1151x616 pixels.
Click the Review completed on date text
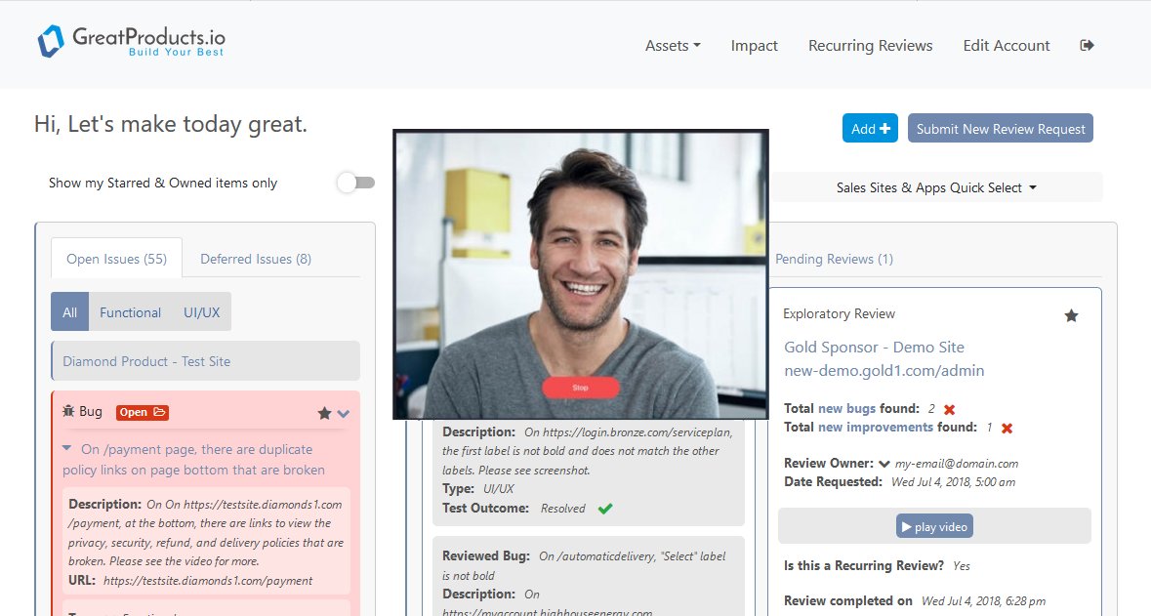(x=984, y=601)
